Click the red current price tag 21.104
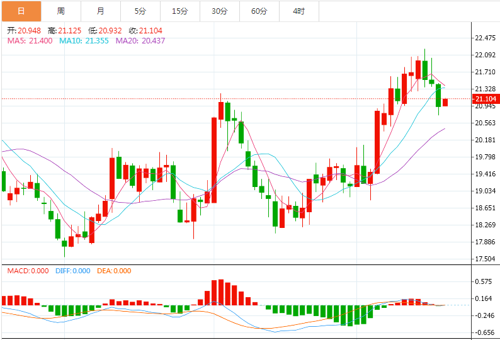Image resolution: width=500 pixels, height=340 pixels. click(486, 99)
